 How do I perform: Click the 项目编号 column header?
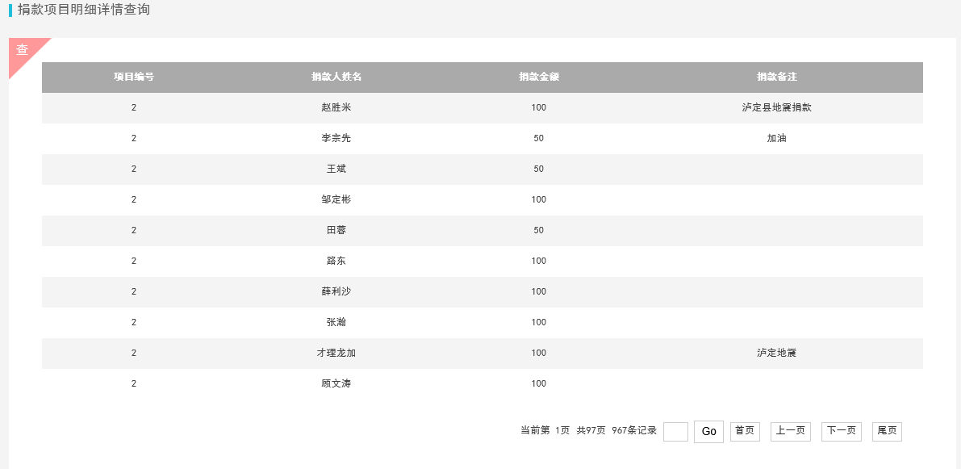(134, 77)
